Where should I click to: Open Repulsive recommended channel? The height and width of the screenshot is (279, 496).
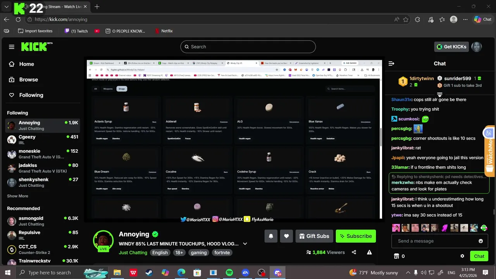click(x=43, y=235)
